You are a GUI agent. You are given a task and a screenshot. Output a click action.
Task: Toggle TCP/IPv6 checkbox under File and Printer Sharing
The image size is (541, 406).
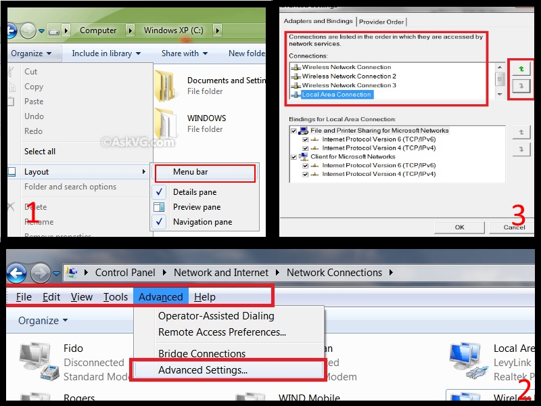click(306, 140)
